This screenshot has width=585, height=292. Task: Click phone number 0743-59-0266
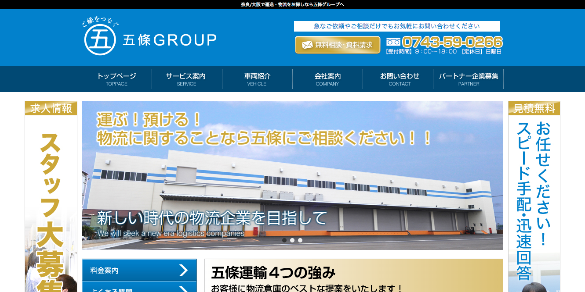pos(452,42)
